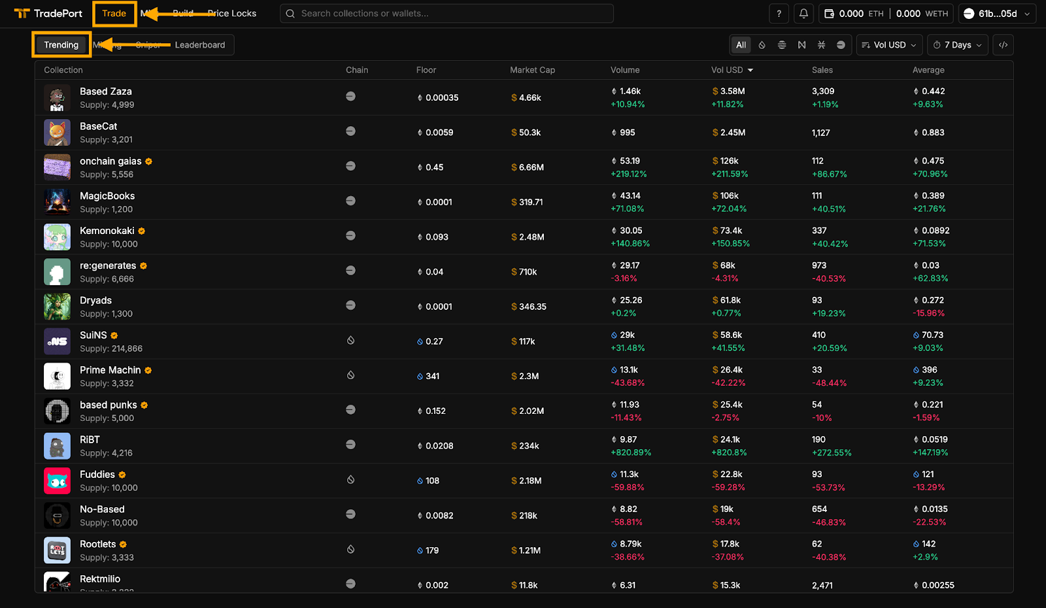The height and width of the screenshot is (608, 1046).
Task: Open the Rektmilio collection name
Action: (x=100, y=579)
